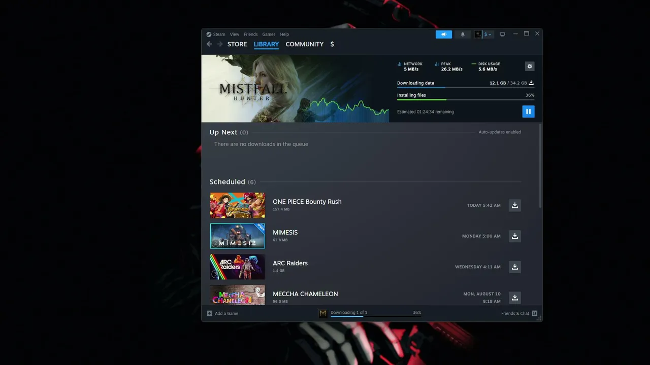Click the DISK USAGE readout

coord(486,66)
